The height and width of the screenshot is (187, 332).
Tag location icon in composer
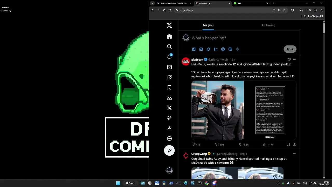click(237, 49)
